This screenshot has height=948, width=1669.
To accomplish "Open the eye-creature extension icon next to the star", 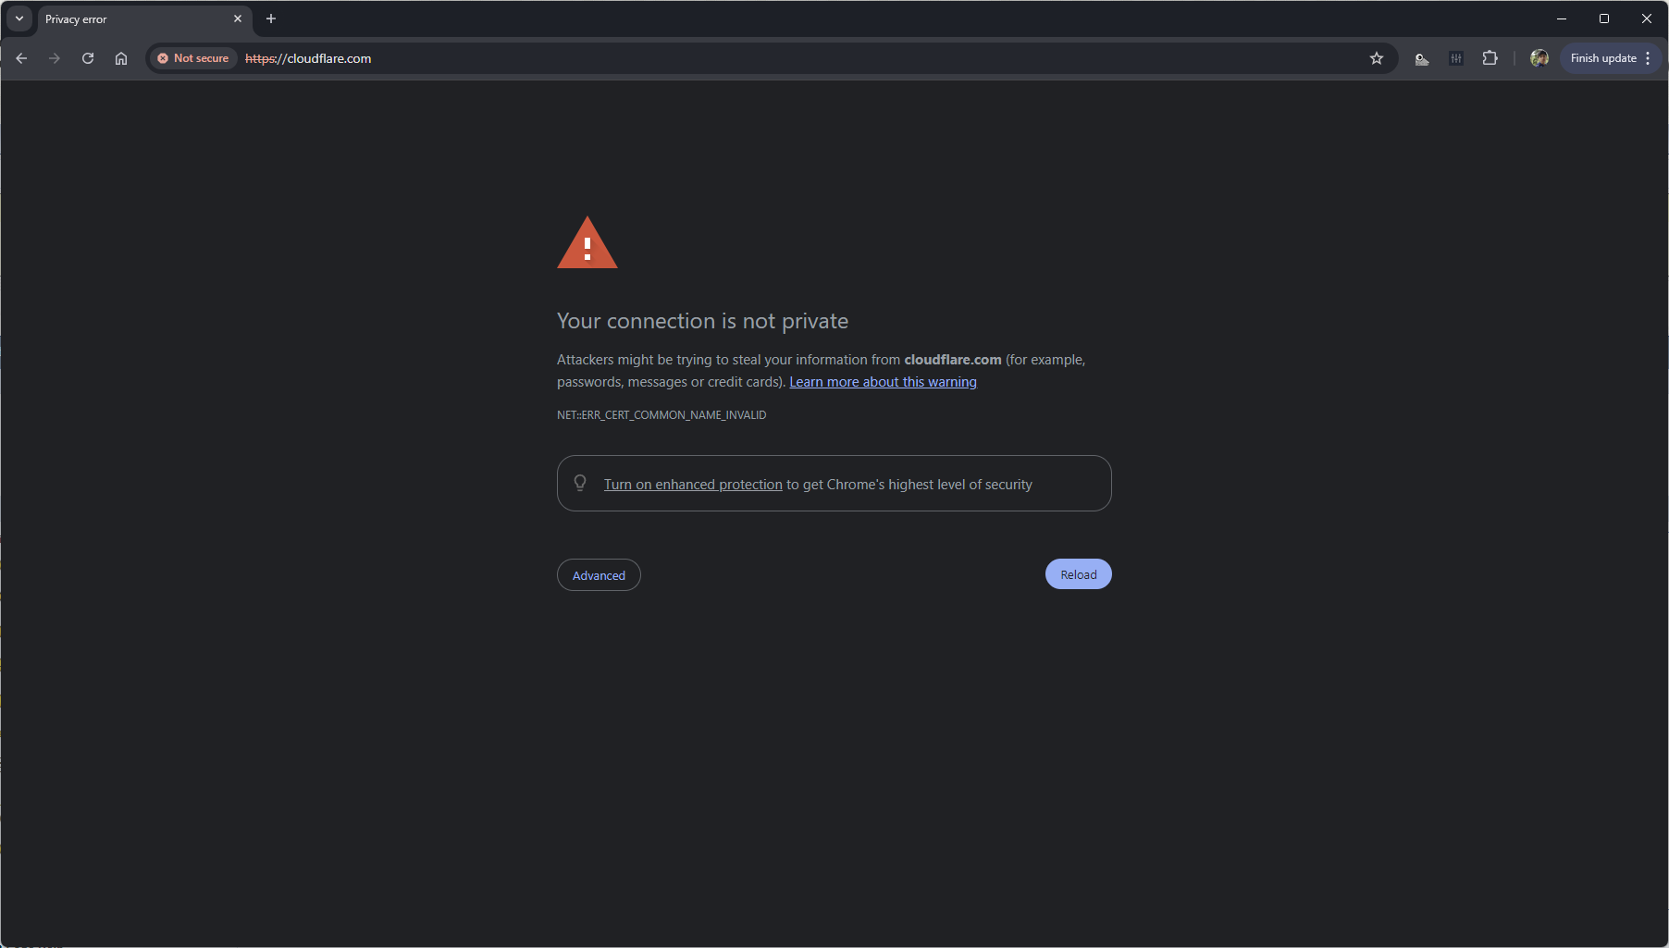I will tap(1422, 58).
